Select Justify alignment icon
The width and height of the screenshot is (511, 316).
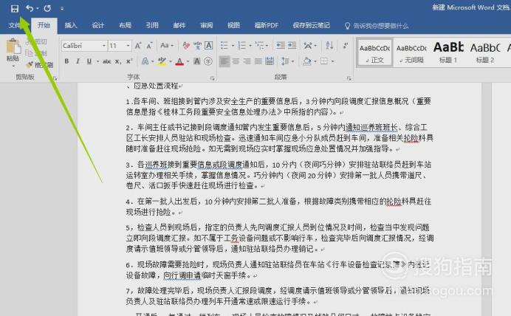click(258, 61)
